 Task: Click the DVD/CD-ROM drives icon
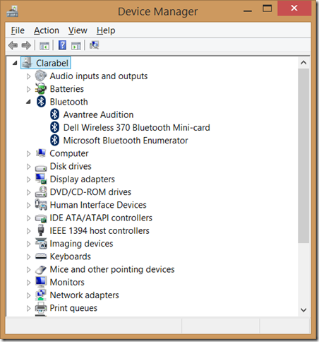click(x=41, y=191)
